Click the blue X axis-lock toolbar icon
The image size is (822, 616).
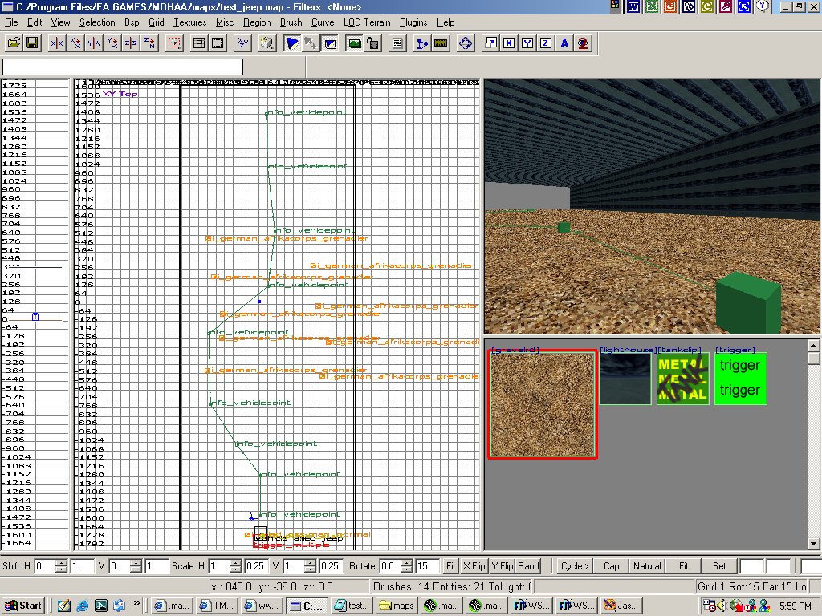coord(510,43)
